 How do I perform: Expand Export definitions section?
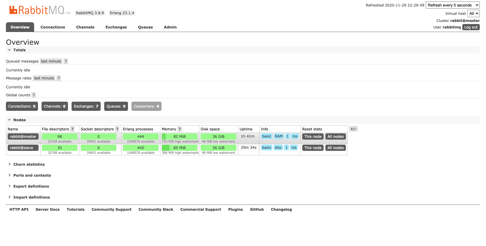[x=31, y=186]
